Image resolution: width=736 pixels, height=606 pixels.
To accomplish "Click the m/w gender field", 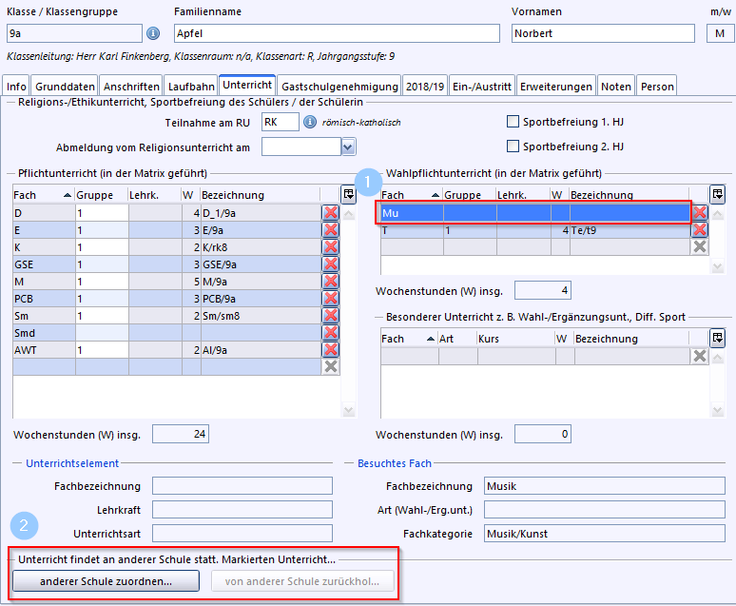I will 720,33.
